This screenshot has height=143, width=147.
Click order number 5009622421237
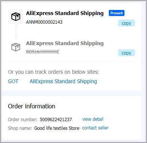[x=56, y=119]
